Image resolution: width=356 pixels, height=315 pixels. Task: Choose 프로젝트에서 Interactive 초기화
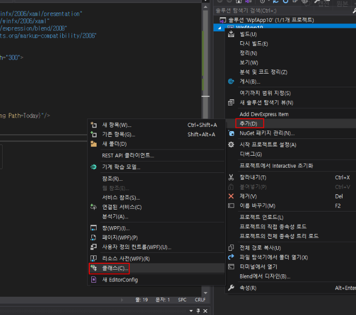pyautogui.click(x=276, y=166)
